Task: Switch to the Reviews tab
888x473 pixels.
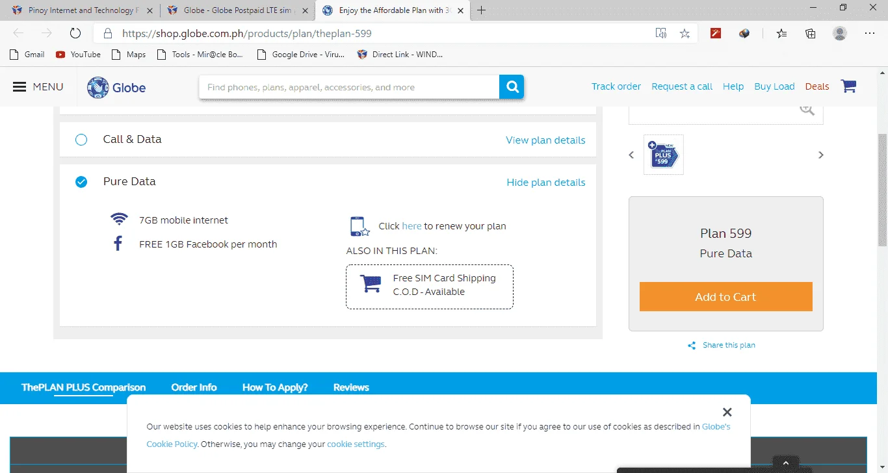Action: click(351, 387)
